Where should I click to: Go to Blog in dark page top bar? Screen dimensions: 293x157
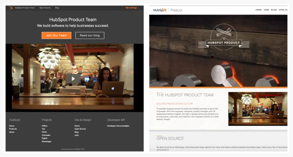pos(57,8)
